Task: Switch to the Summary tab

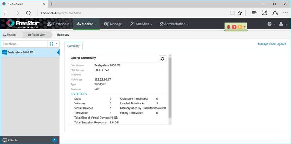Action: pyautogui.click(x=73, y=46)
